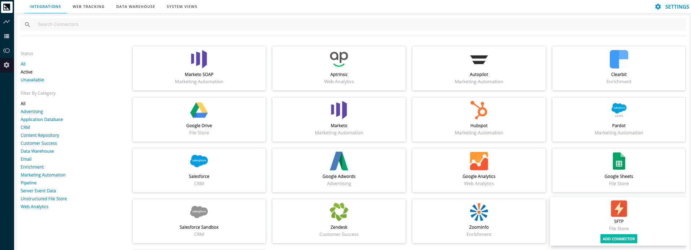The image size is (691, 250).
Task: Click the Google Drive logo
Action: coord(199,110)
